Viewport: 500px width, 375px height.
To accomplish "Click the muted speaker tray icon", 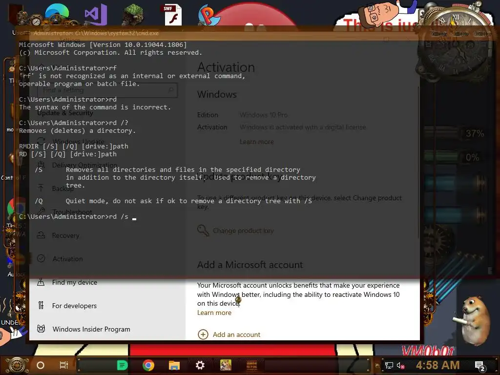I will (x=400, y=365).
